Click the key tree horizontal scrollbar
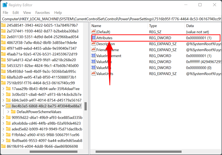This screenshot has width=222, height=155. pos(54,152)
